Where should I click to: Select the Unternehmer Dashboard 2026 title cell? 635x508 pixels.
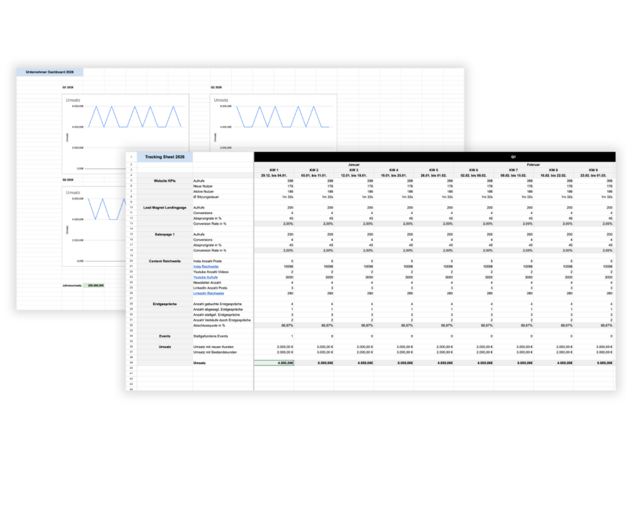click(49, 73)
